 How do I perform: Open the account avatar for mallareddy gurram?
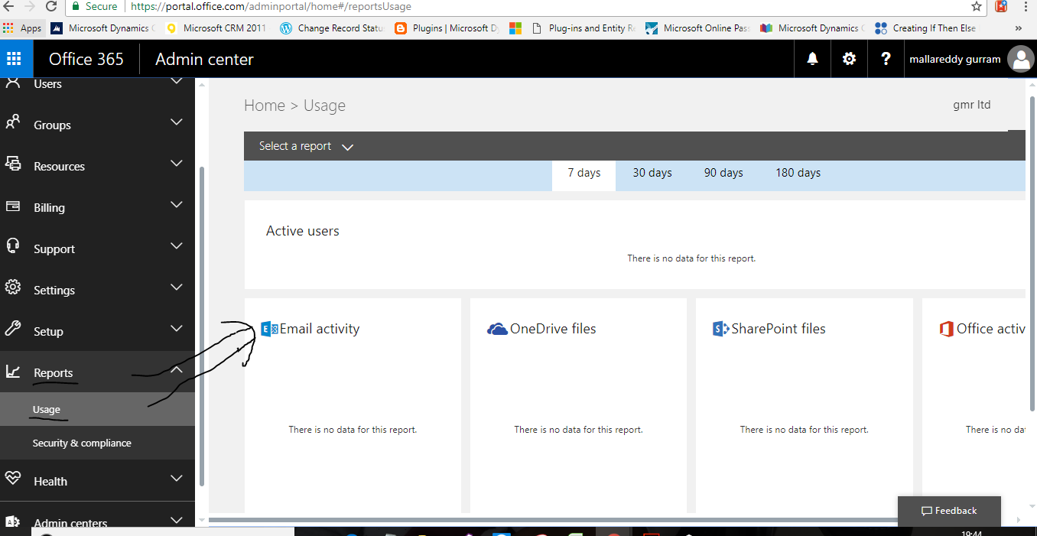1020,59
